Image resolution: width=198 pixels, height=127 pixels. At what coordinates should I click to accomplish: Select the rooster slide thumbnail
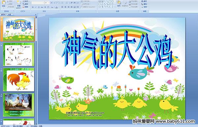click(x=19, y=79)
